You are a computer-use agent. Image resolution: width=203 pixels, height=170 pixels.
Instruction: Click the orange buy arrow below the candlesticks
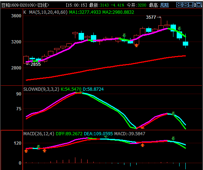click(x=136, y=45)
